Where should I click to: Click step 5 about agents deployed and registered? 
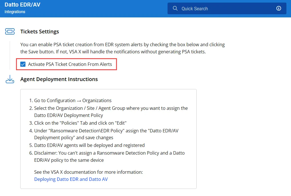coord(89,145)
